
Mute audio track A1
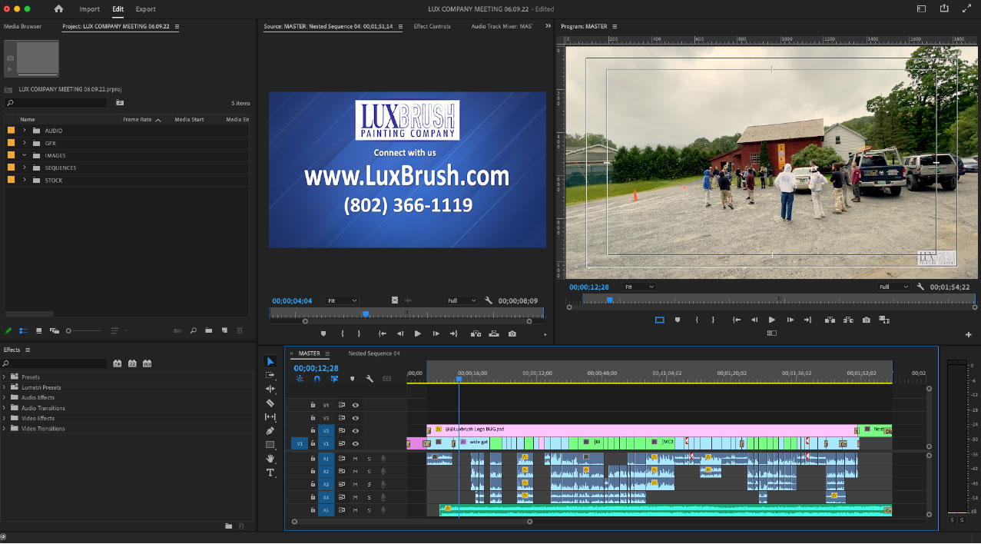point(355,459)
